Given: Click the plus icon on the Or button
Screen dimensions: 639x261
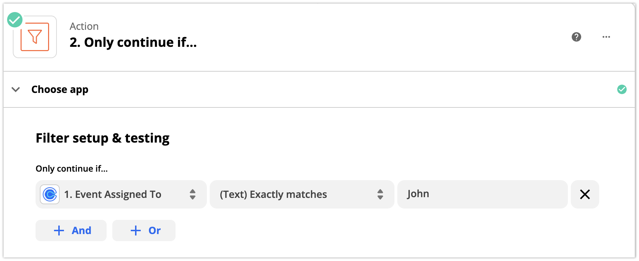Looking at the screenshot, I should point(136,231).
